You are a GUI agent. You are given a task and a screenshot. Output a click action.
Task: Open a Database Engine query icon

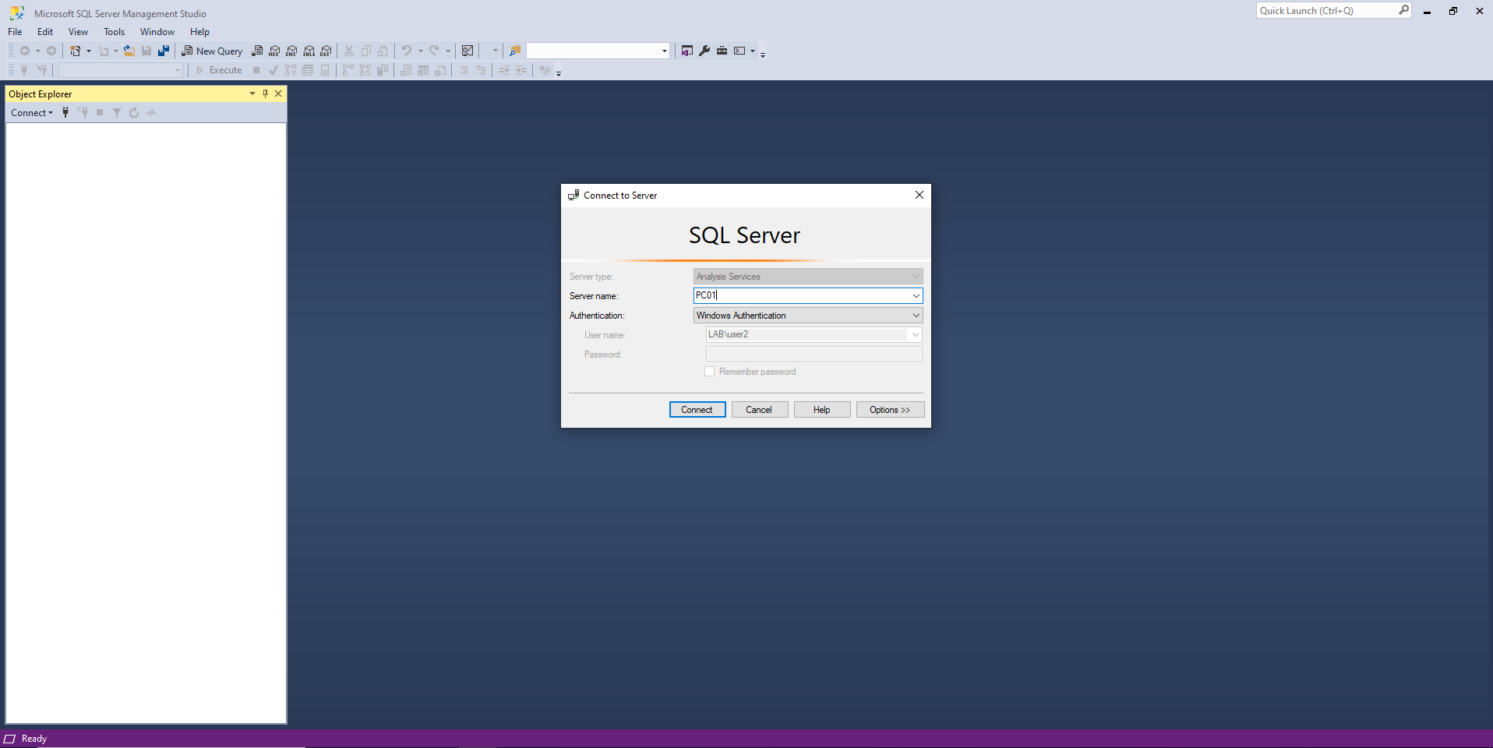(257, 51)
